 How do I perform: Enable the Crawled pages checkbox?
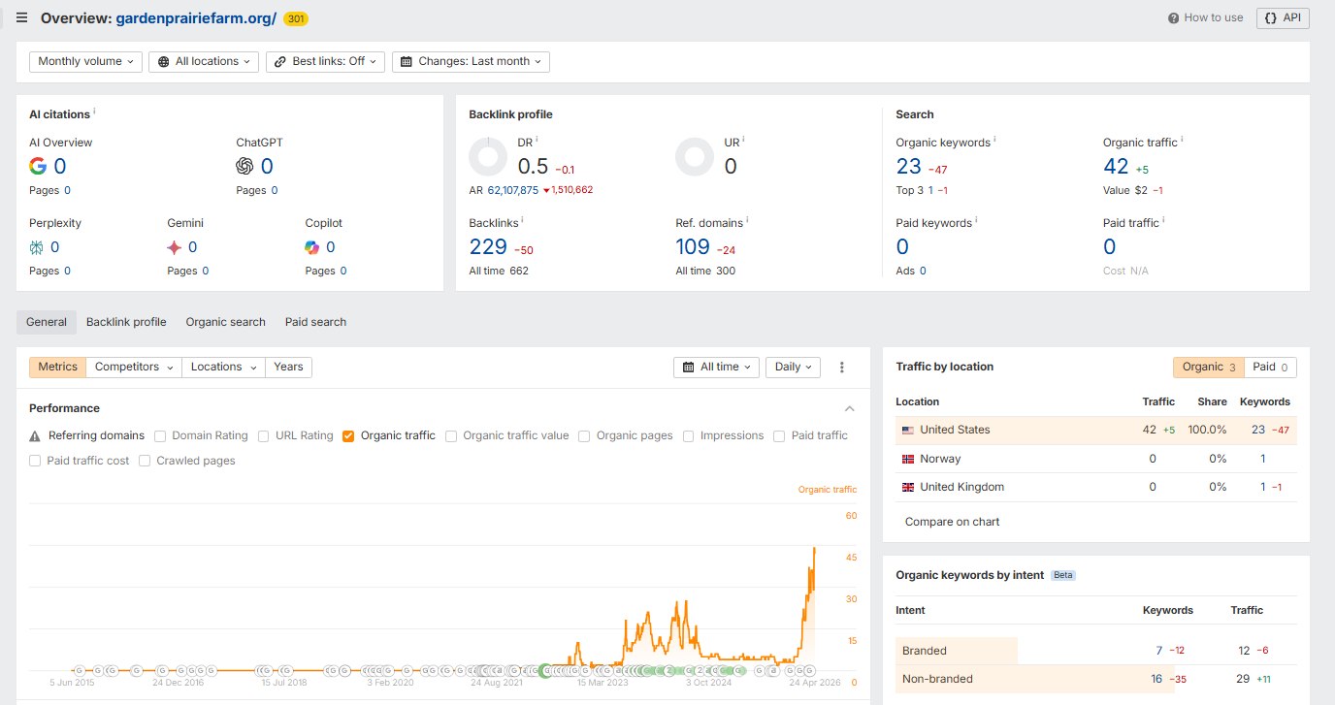(145, 462)
